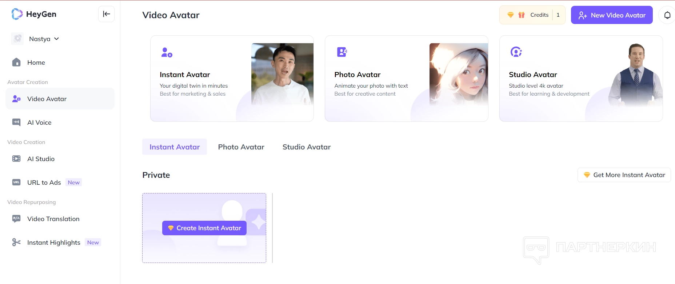Click the 'Best for marketing & sales' text

(193, 94)
